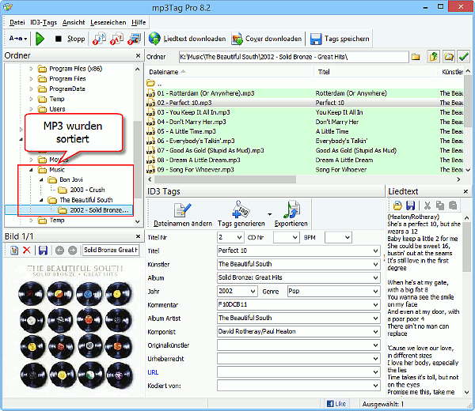Click the blue URL label link

pos(153,372)
